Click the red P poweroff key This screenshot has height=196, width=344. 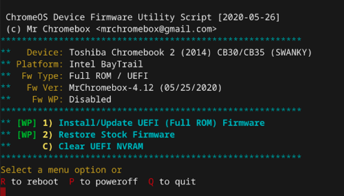tap(72, 182)
